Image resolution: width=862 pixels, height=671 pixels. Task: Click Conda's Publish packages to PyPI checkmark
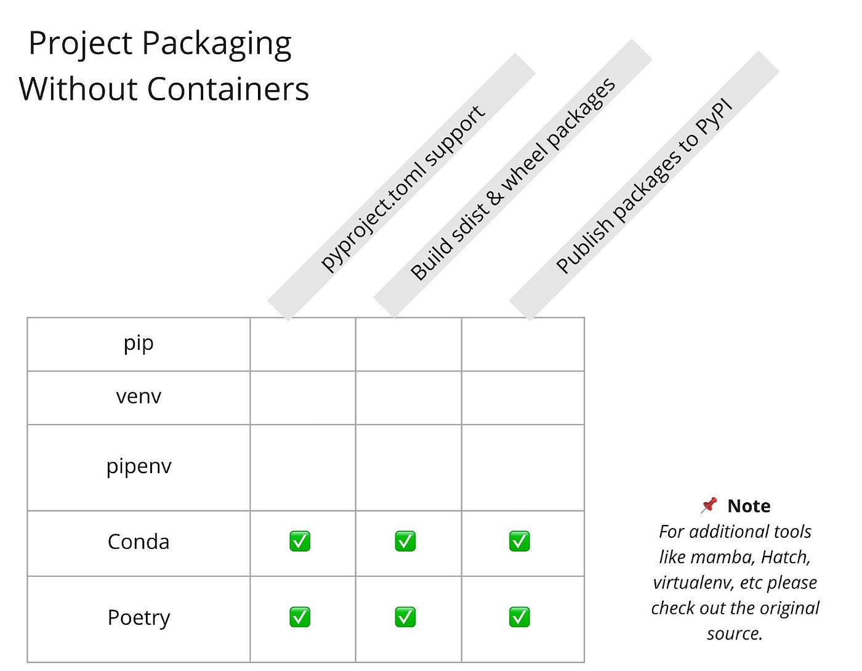(520, 542)
